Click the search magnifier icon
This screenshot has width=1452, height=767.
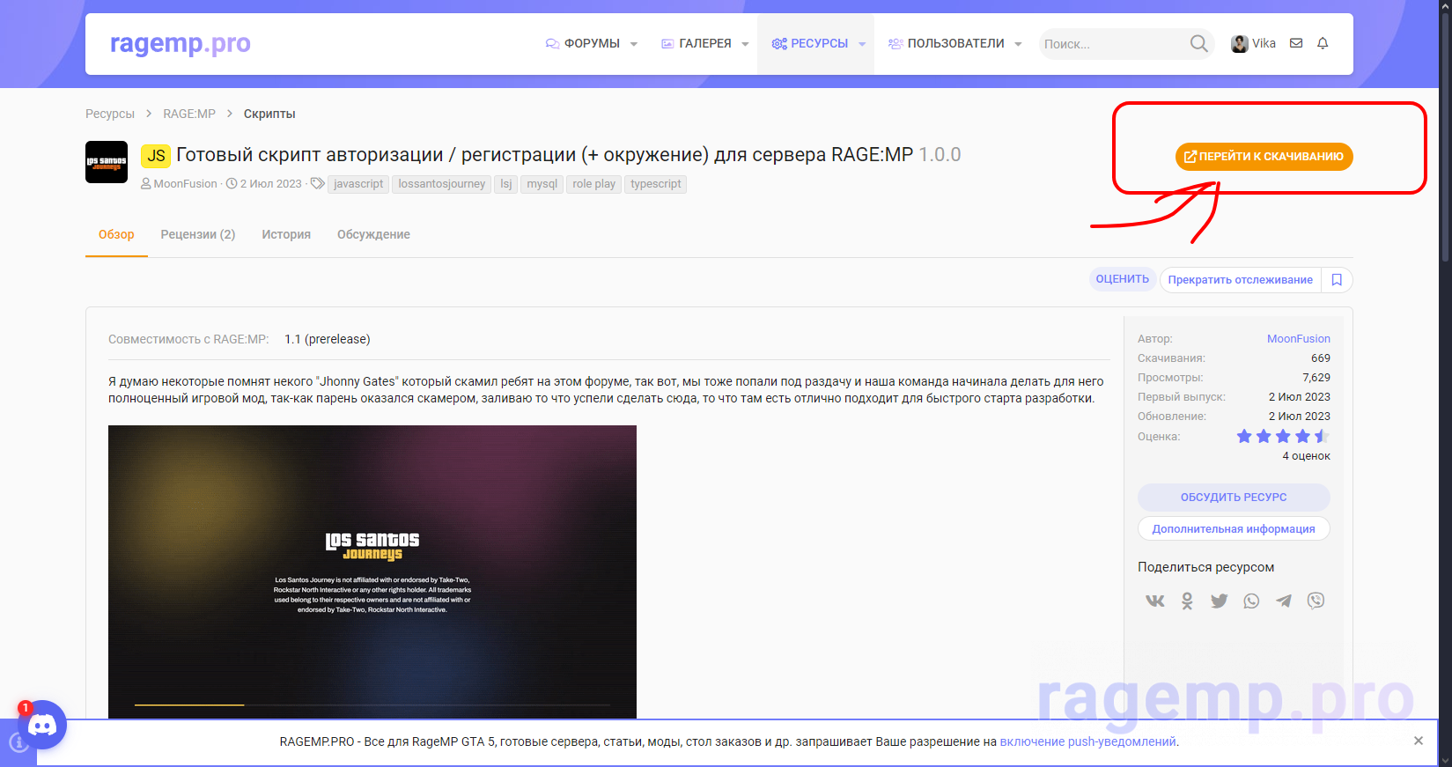coord(1198,43)
